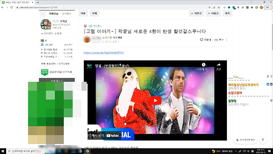
Task: Click the address bar URL field
Action: click(112, 7)
